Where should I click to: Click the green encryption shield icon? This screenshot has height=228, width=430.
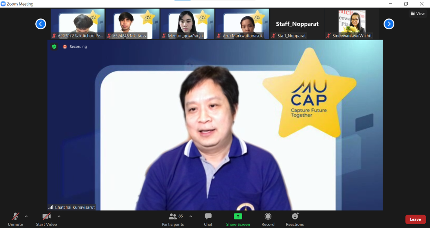click(x=54, y=46)
